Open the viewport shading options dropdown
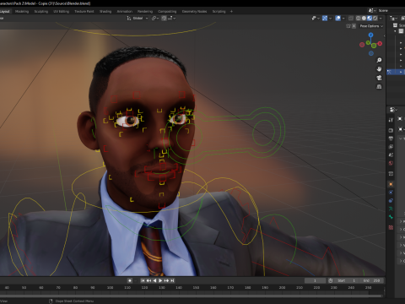 [x=381, y=18]
